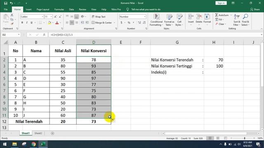Open Sort & Filter

click(237, 20)
